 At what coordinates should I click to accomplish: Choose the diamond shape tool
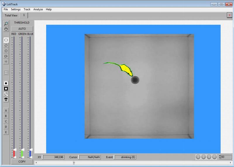click(6, 45)
